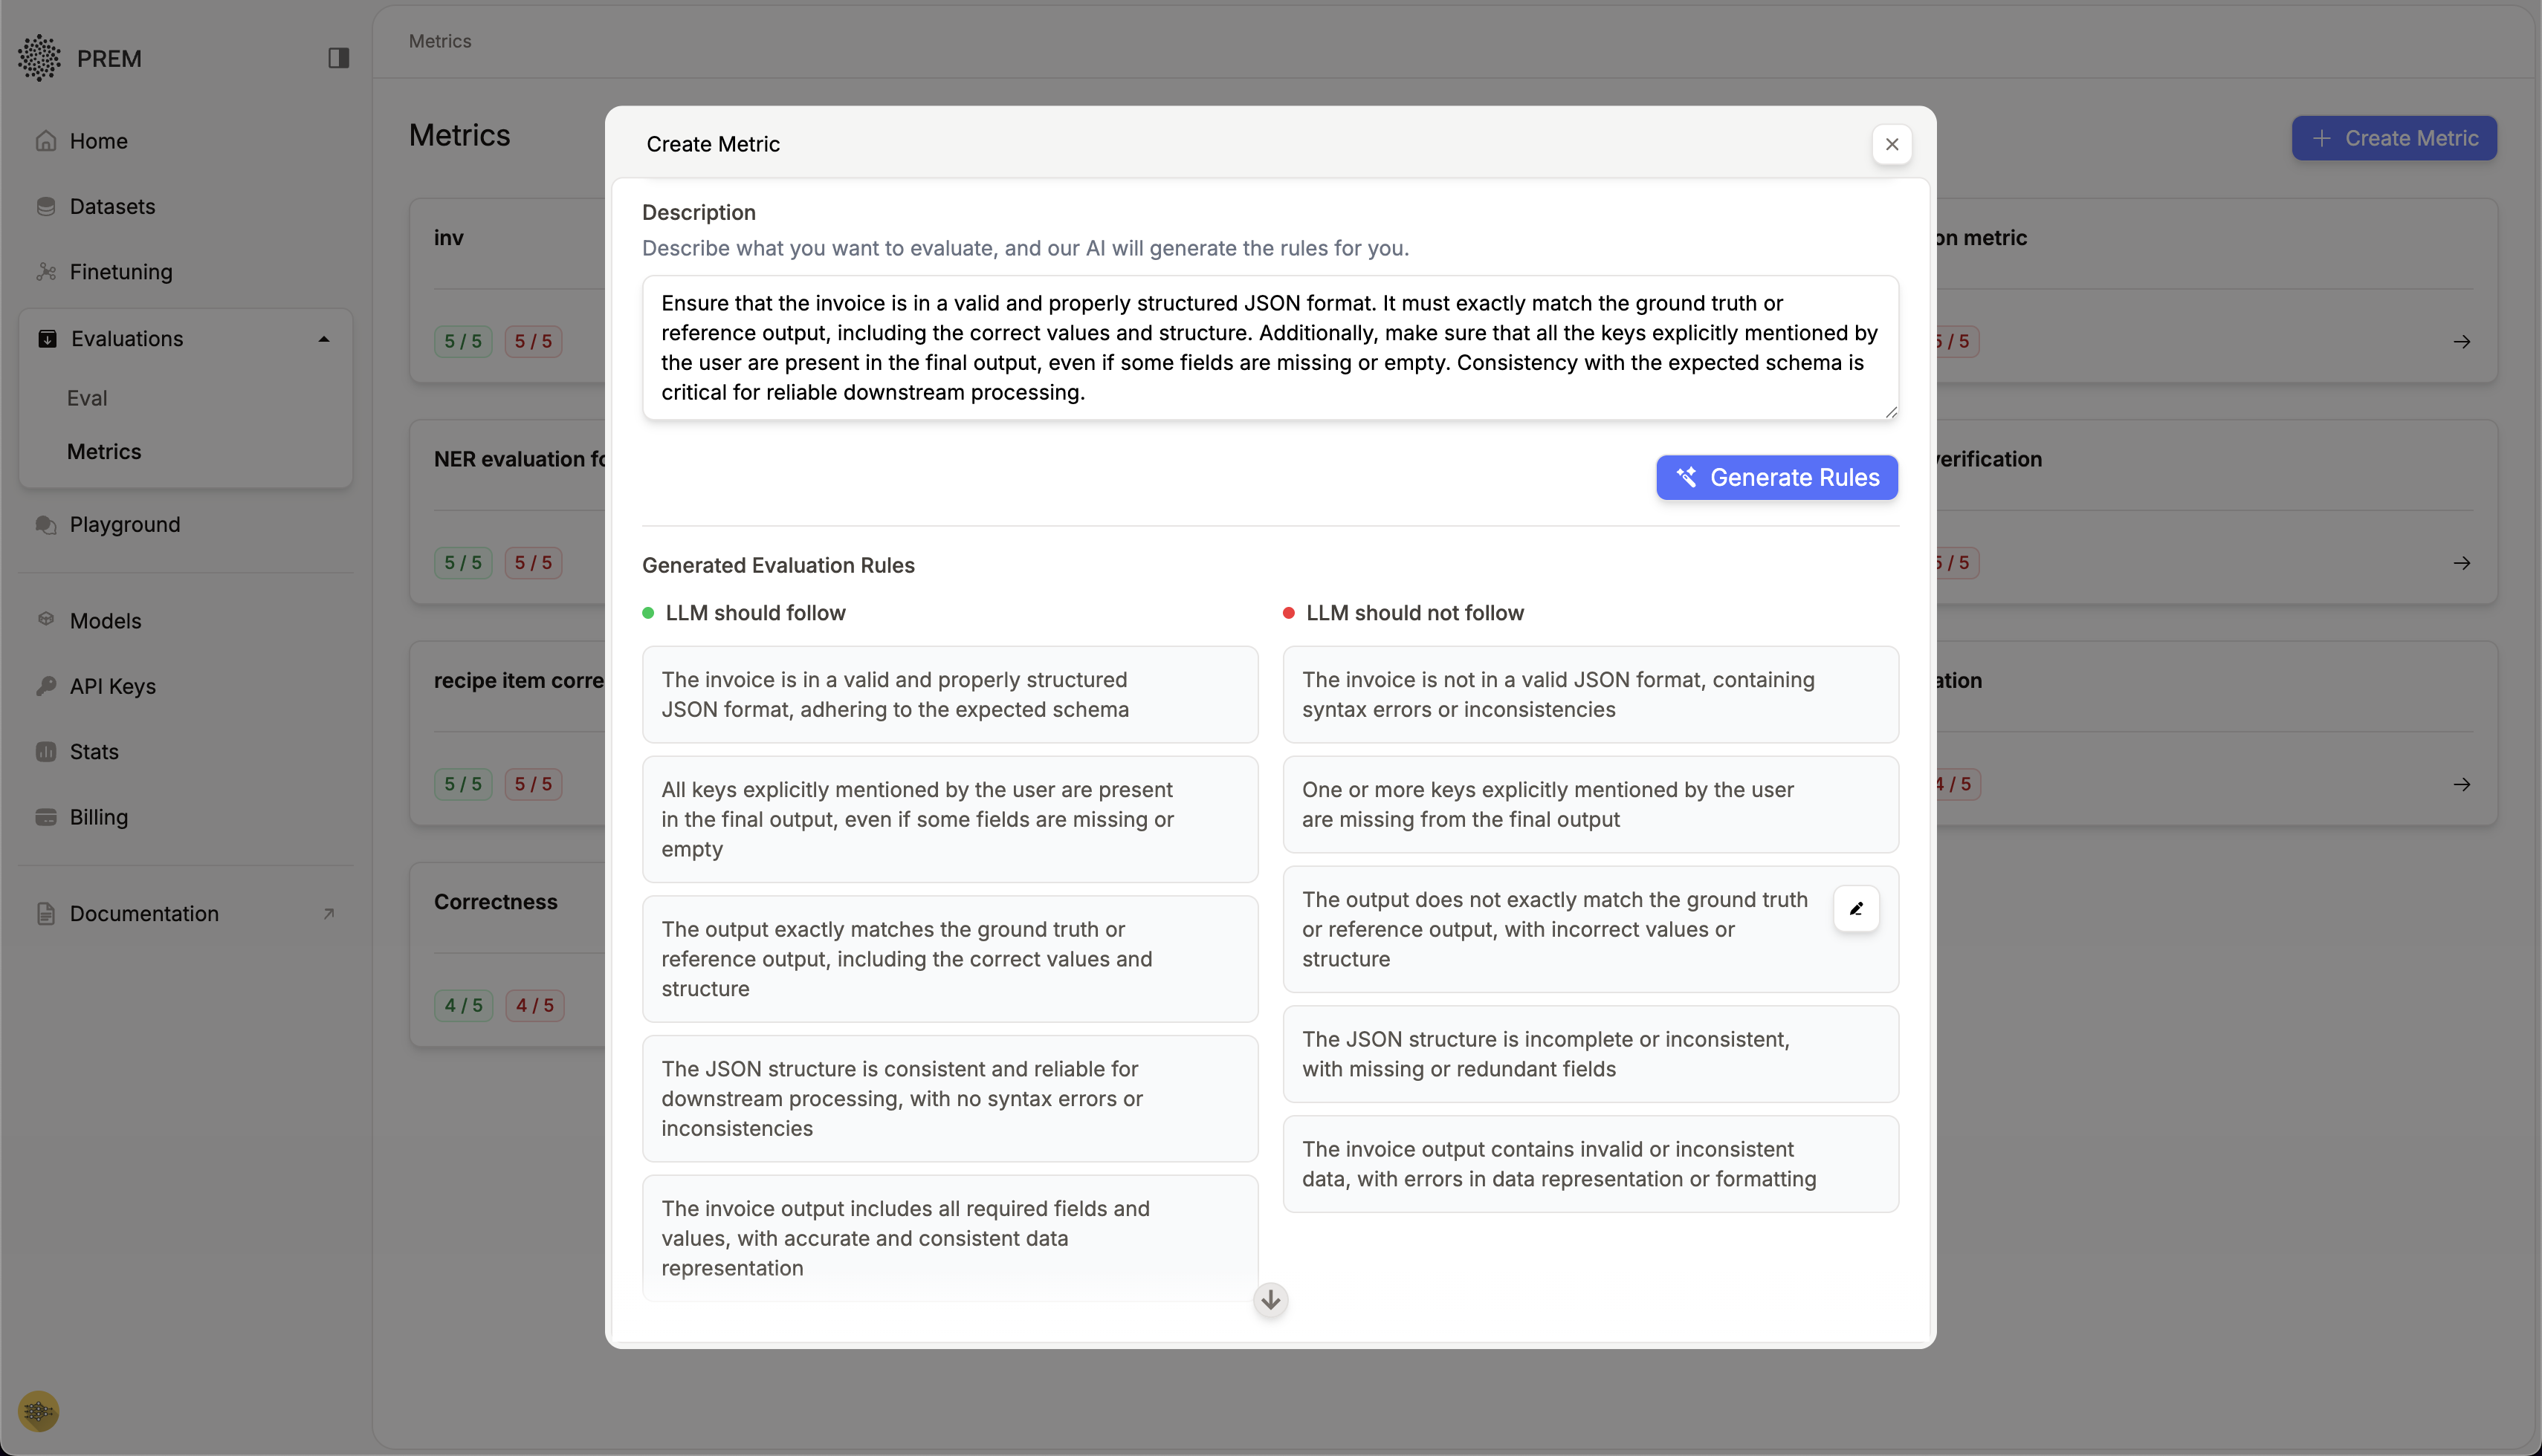Select the Playground icon
Viewport: 2542px width, 1456px height.
point(45,524)
